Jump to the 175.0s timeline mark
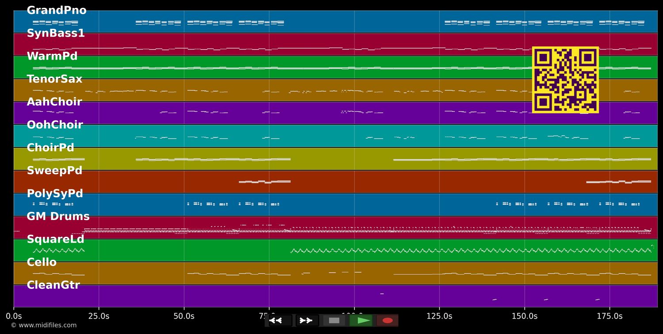 610,316
